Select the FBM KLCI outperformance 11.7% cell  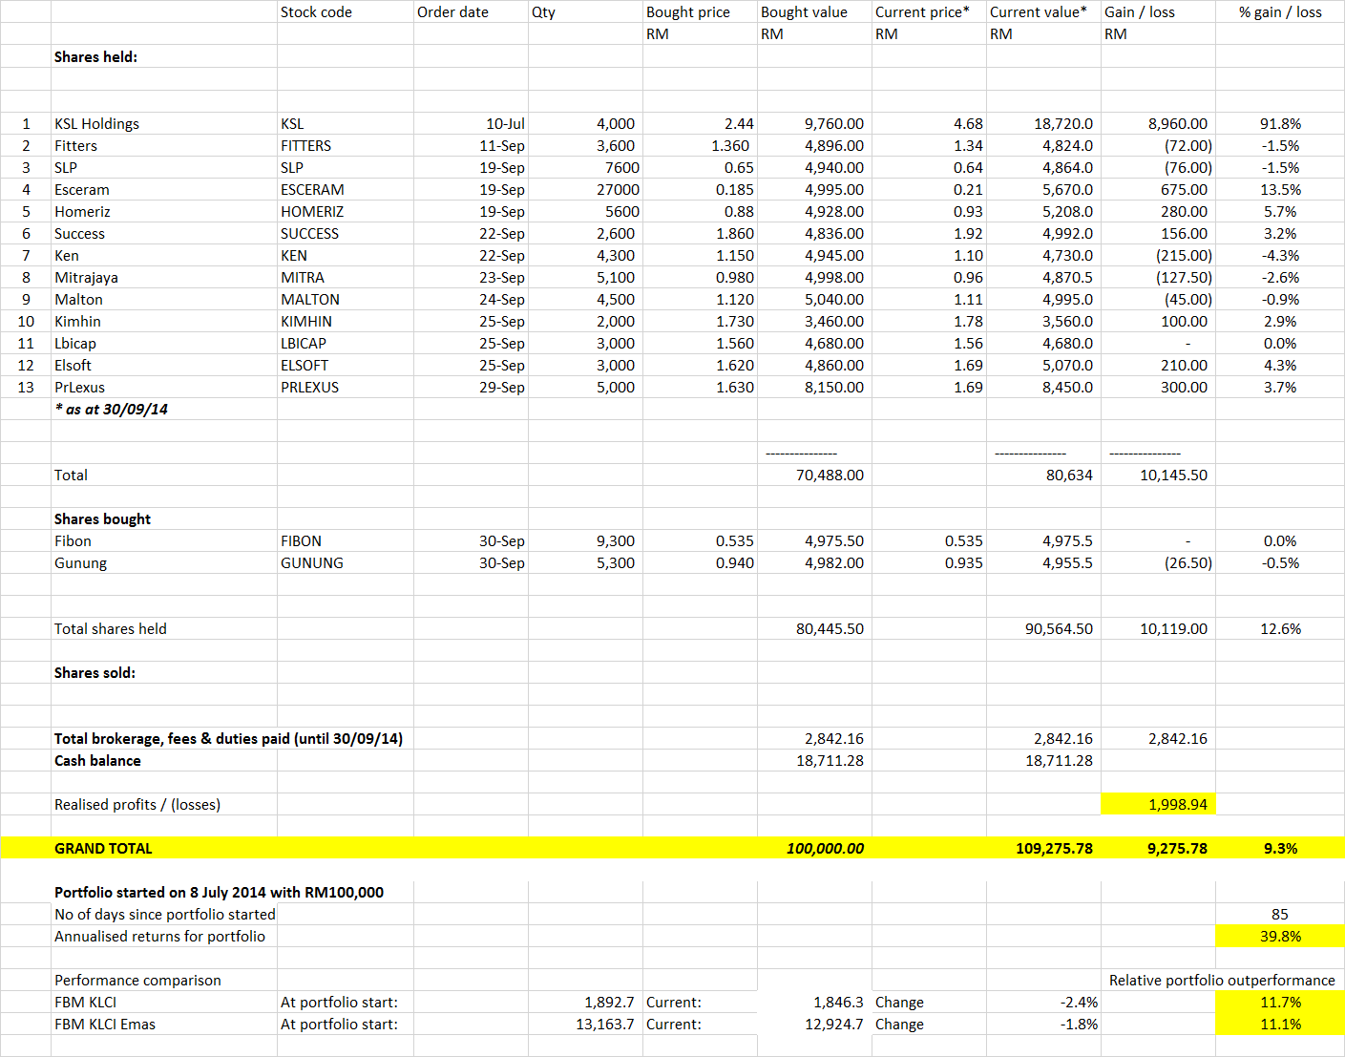1280,1002
